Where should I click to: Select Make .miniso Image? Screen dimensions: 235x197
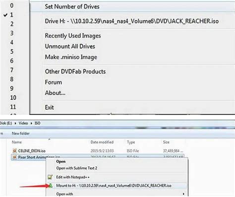coord(132,57)
